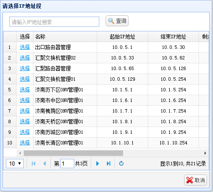The width and height of the screenshot is (213, 192).
Task: Click end IP cell 10.1.6.254
Action: [x=173, y=100]
